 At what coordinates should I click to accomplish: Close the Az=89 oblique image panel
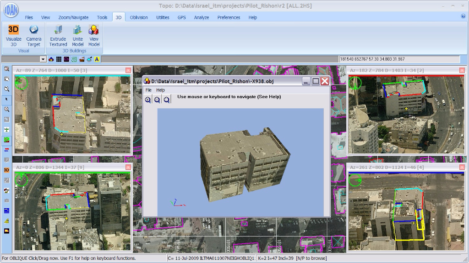point(128,70)
